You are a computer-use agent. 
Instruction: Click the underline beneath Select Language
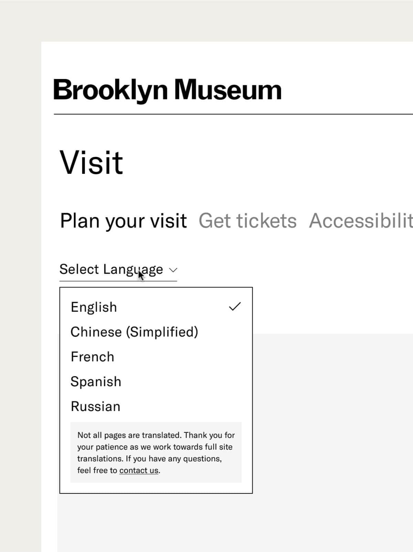click(118, 281)
